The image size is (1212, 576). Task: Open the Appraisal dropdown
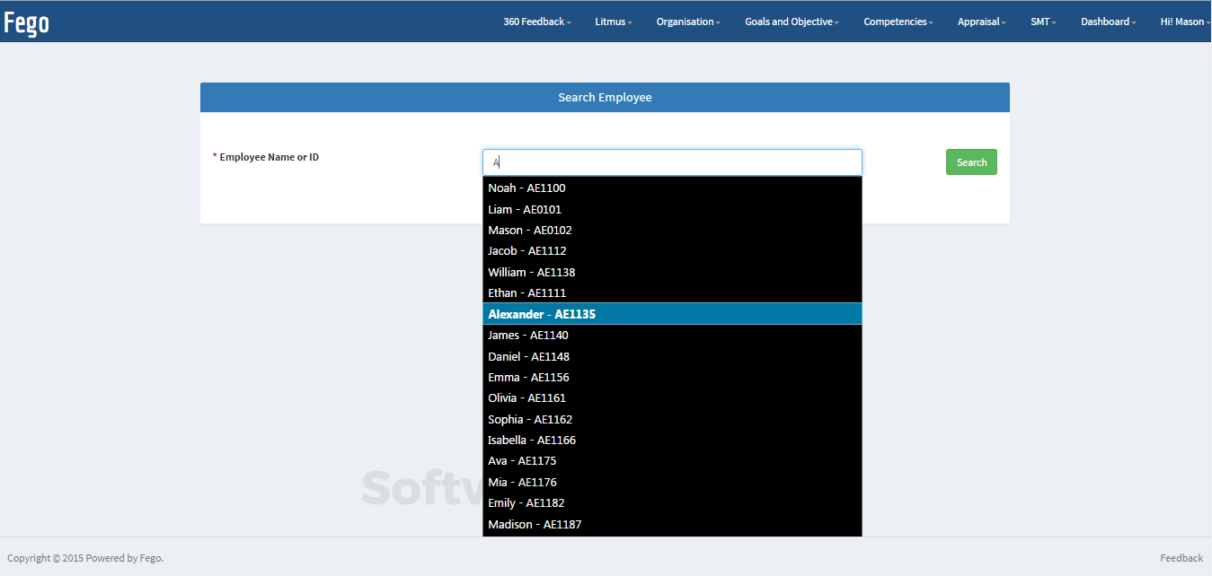(x=981, y=22)
